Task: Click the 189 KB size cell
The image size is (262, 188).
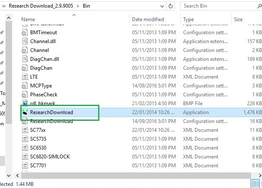Action: pos(254,59)
